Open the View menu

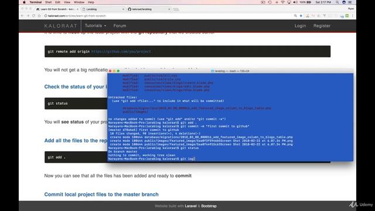[x=67, y=2]
